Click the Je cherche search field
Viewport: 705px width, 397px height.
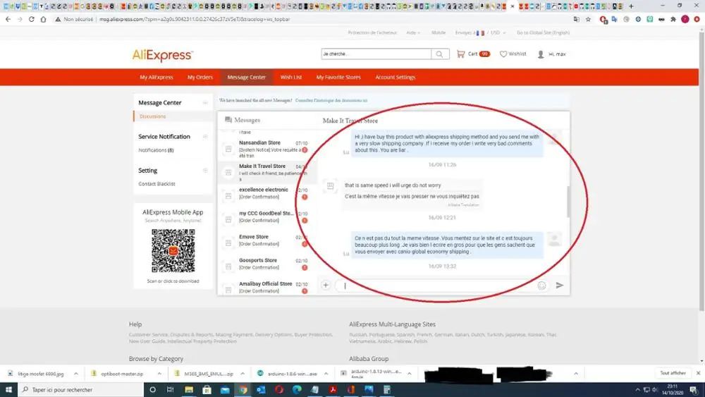coord(376,54)
